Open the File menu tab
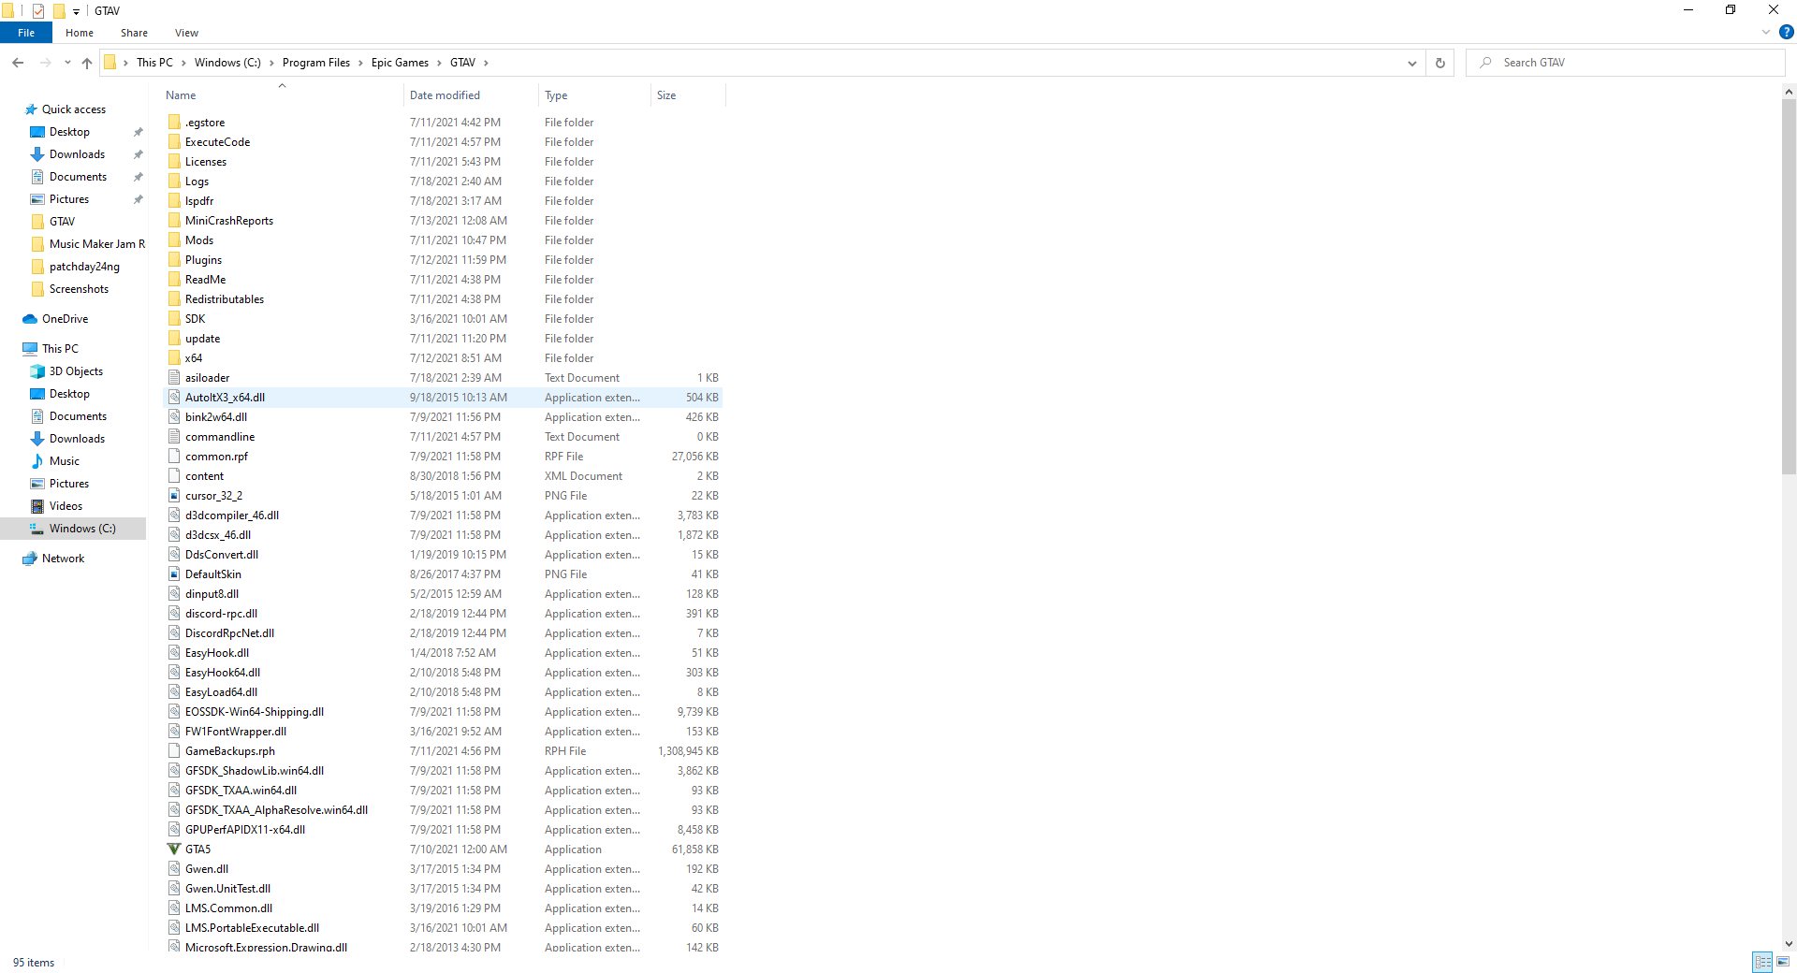This screenshot has height=973, width=1797. point(26,33)
